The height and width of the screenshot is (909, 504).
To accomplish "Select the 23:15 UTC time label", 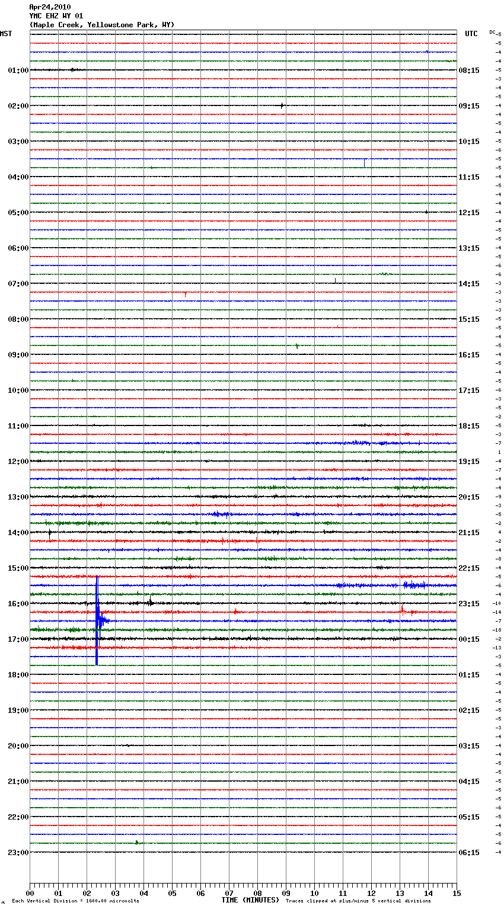I will pyautogui.click(x=469, y=604).
